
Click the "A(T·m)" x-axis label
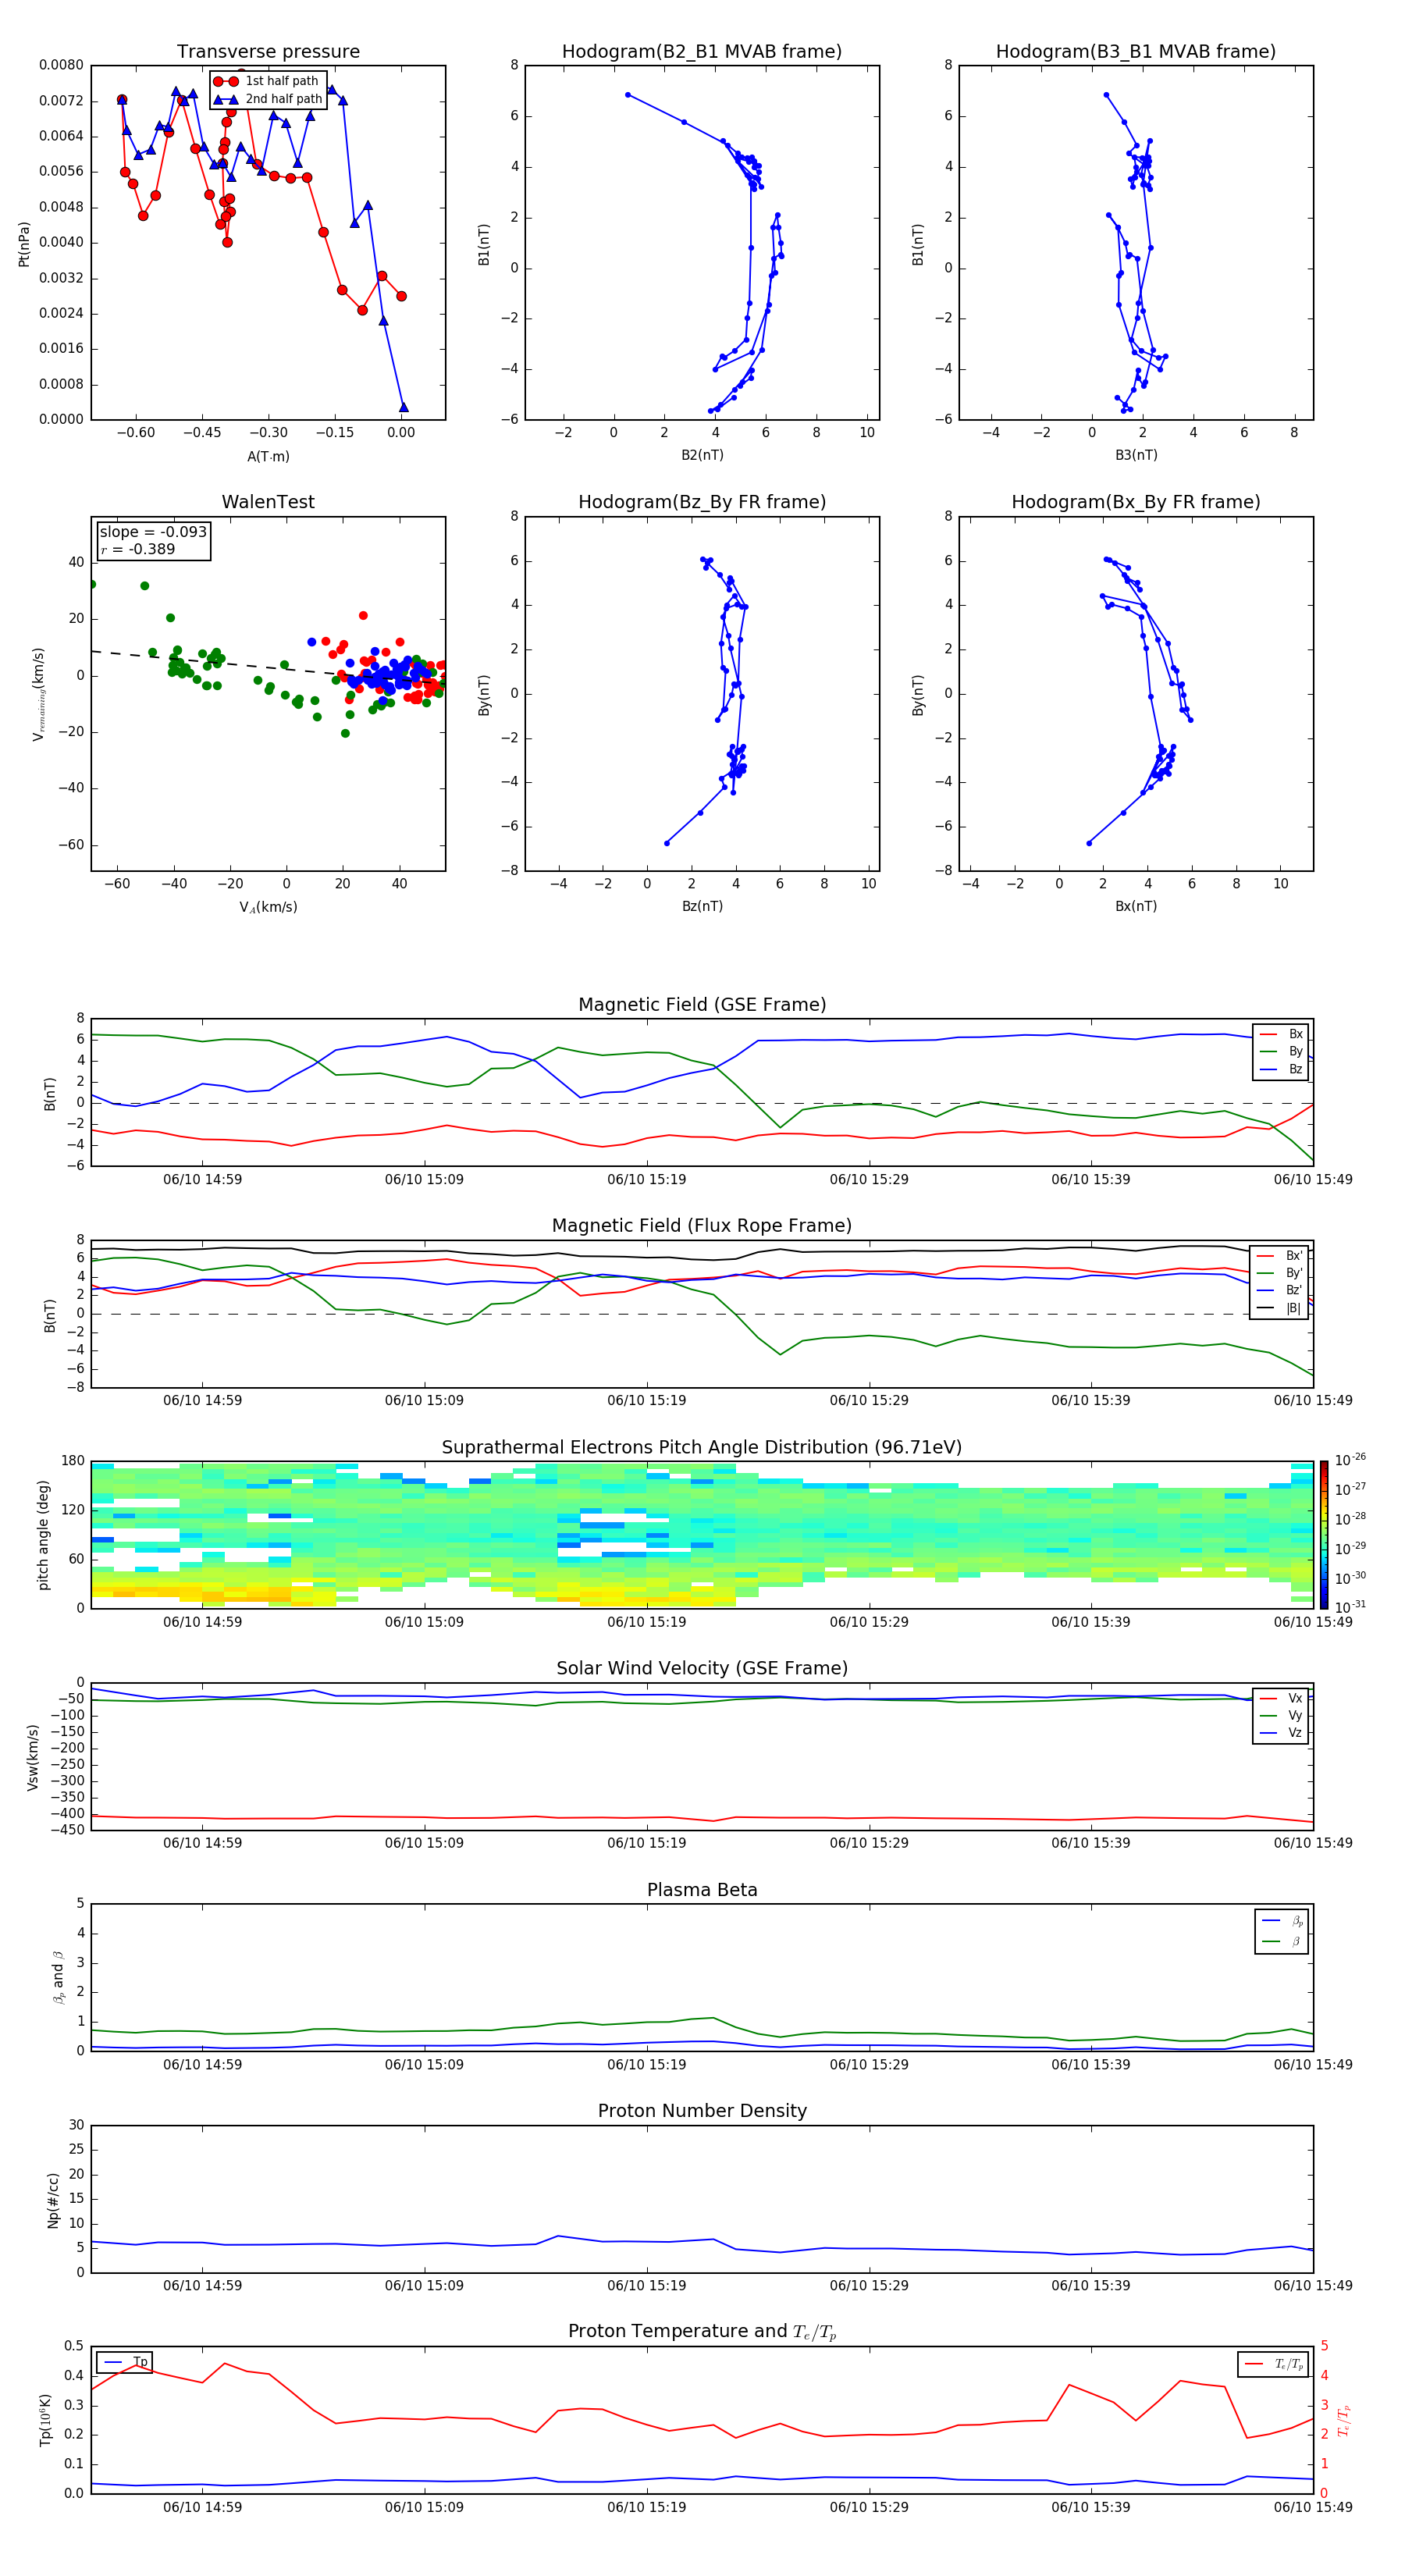coord(268,456)
